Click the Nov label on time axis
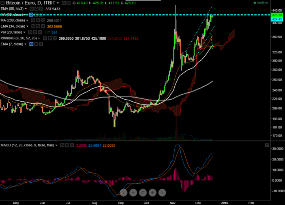Screen dimensions: 285x205 click(x=173, y=203)
